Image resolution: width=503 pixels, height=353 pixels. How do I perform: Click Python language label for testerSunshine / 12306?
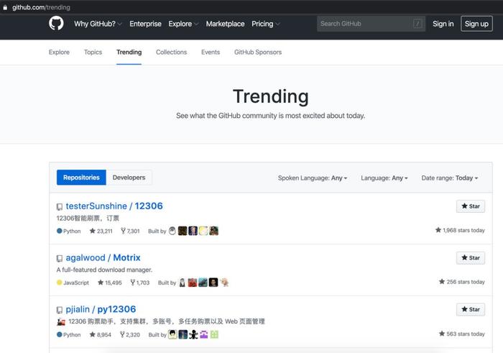tap(69, 231)
